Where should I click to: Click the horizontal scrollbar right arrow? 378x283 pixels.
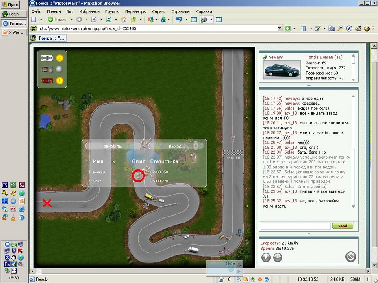click(x=368, y=271)
